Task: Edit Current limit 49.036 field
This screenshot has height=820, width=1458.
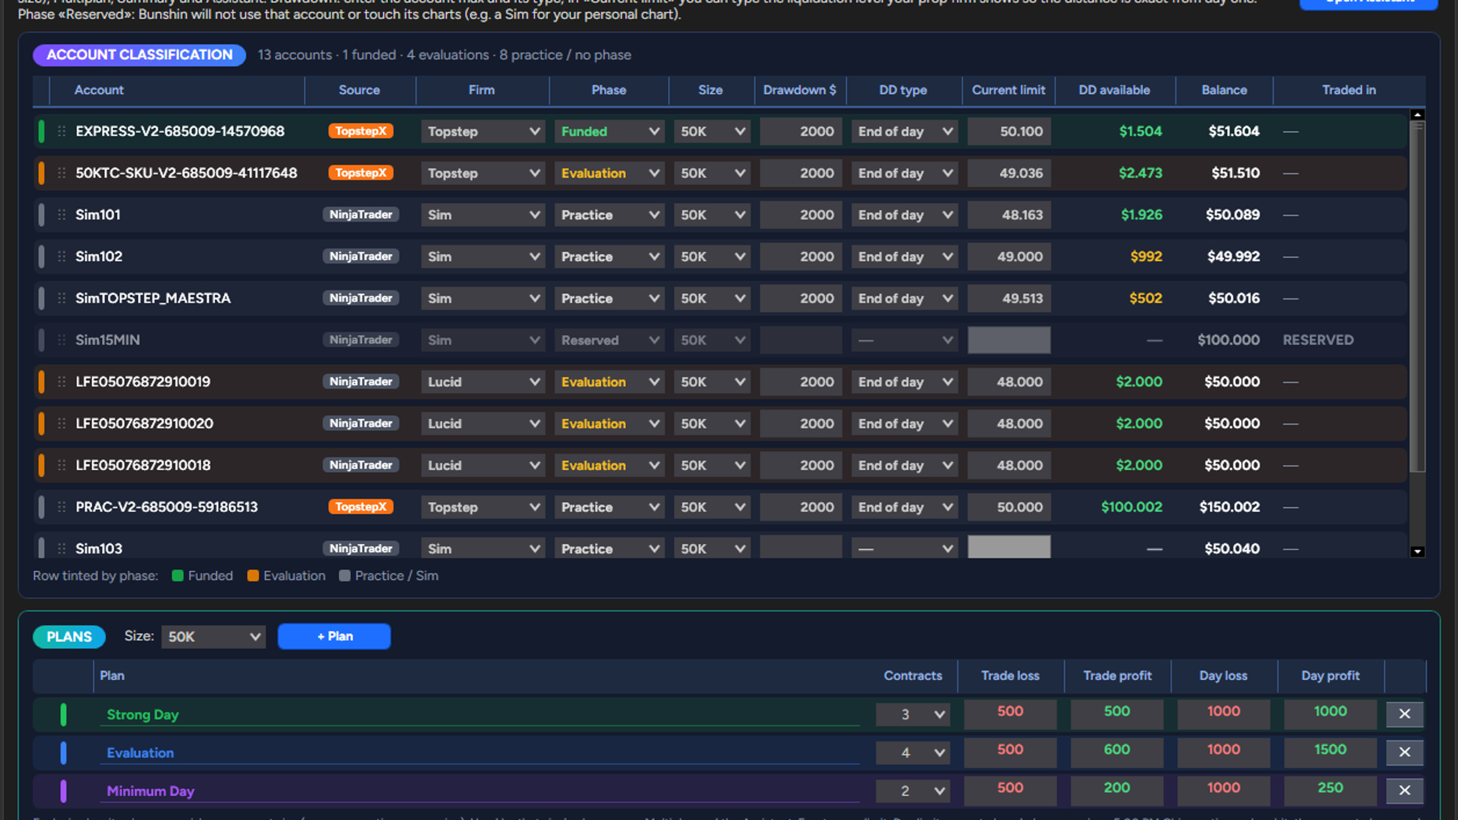Action: point(1009,173)
